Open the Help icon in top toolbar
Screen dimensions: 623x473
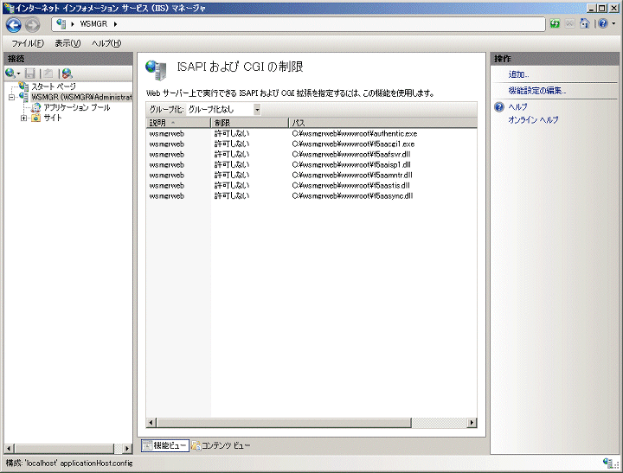(603, 24)
